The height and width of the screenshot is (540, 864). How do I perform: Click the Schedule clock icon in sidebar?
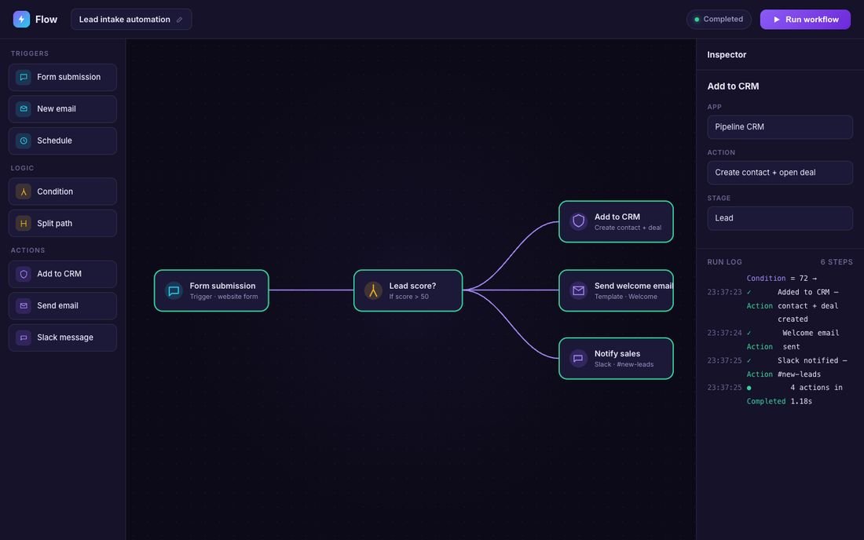click(x=23, y=141)
